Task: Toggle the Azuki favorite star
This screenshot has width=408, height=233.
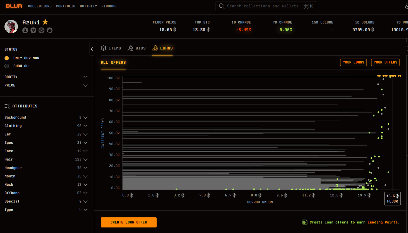Action: 45,22
